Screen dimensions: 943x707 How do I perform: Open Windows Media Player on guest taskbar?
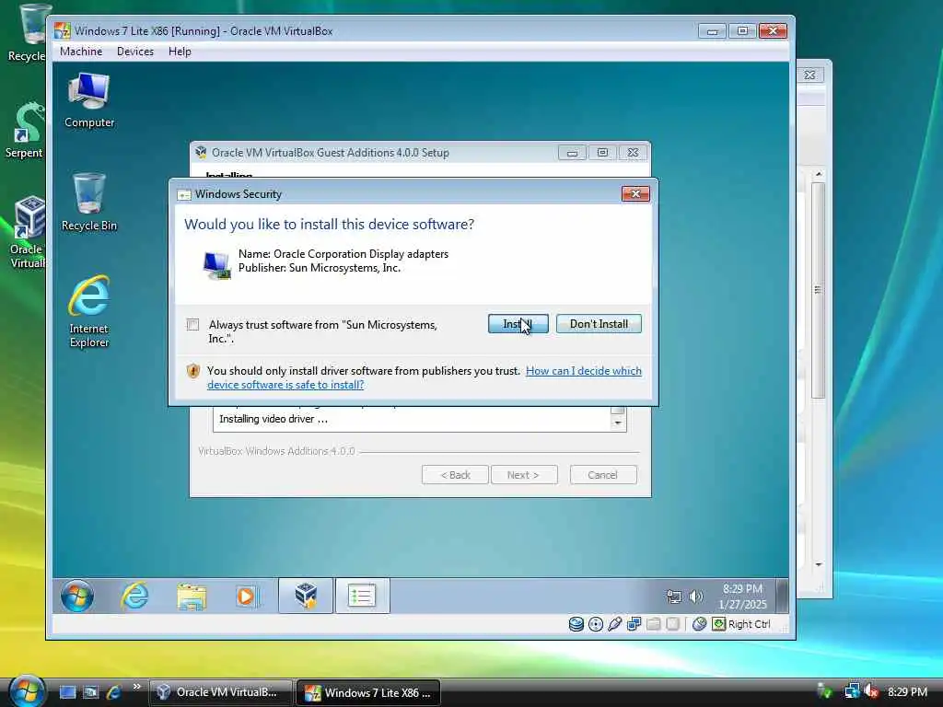click(x=247, y=596)
